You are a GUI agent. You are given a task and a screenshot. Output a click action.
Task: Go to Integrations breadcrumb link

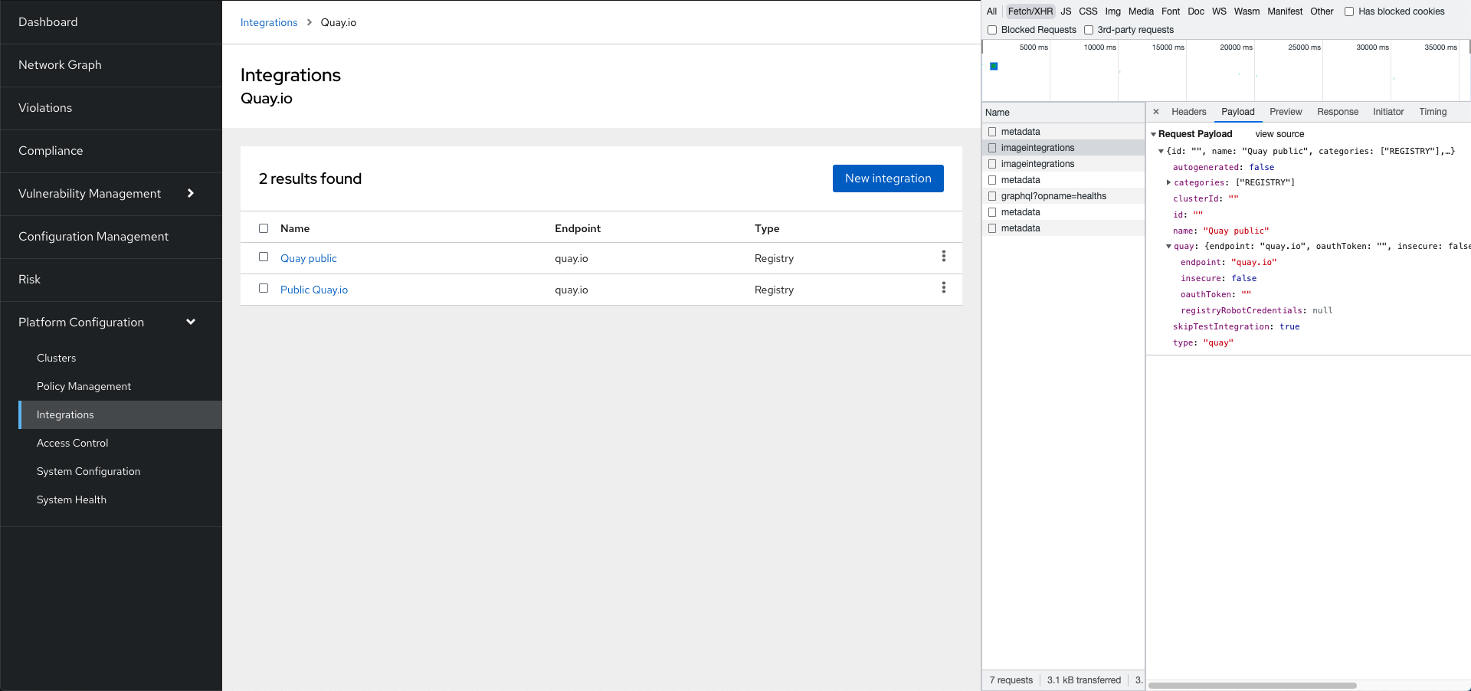click(269, 22)
